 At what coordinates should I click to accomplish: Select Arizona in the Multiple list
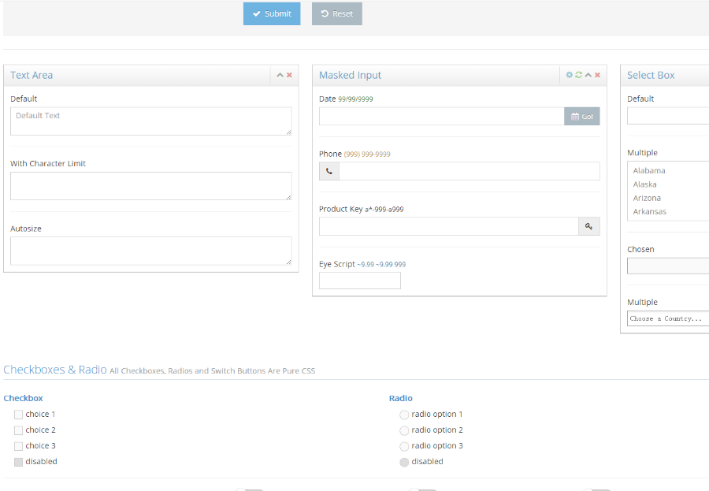point(668,198)
